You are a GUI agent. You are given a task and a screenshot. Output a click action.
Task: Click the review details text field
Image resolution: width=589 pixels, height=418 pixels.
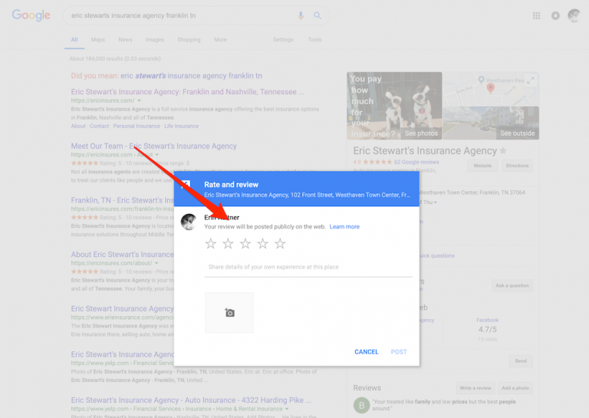308,268
